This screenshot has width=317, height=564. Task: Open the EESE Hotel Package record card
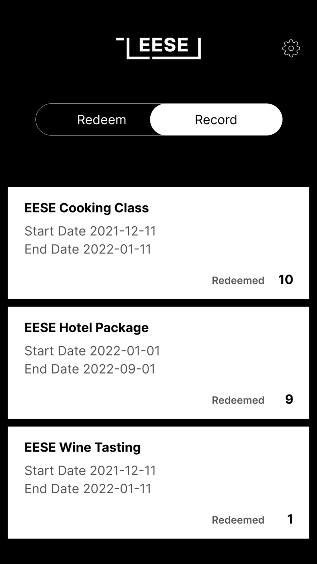pos(158,362)
